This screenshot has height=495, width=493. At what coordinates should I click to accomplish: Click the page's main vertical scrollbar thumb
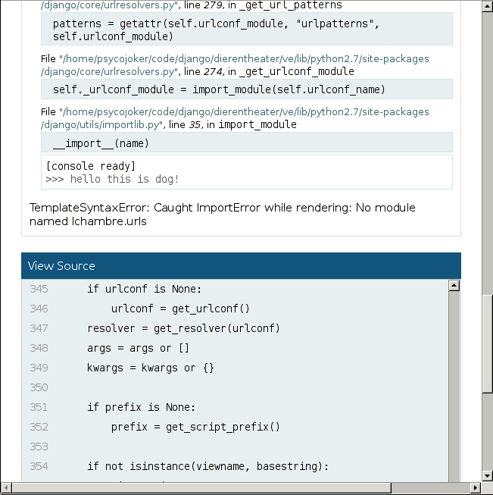pos(487,341)
